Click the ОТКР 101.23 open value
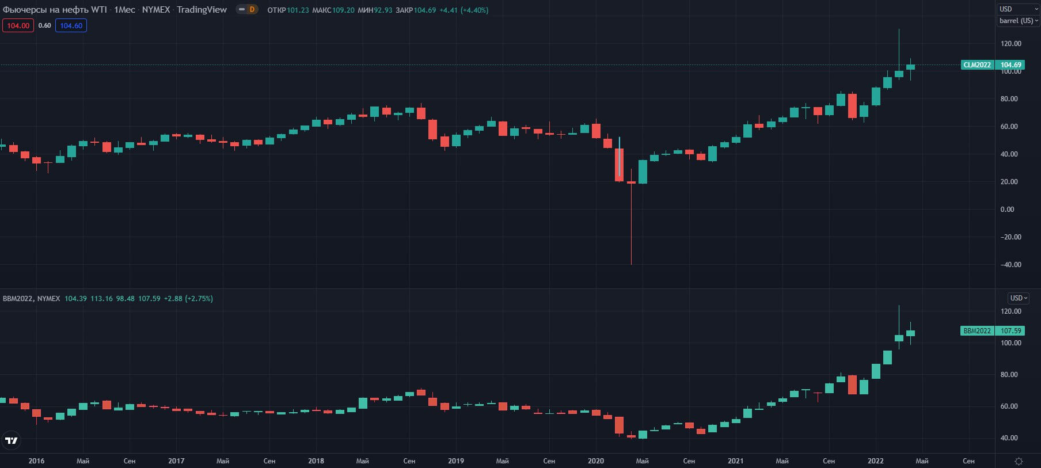The image size is (1041, 468). (288, 10)
